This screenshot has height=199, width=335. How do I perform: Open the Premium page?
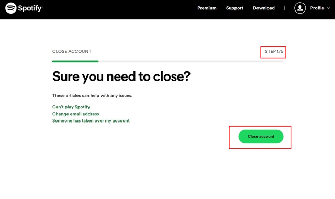tap(207, 8)
